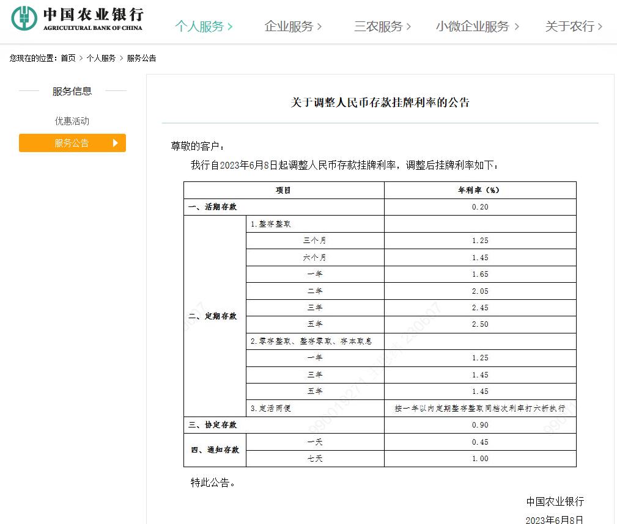
Task: Select 优惠活动 in the sidebar
Action: [x=72, y=121]
